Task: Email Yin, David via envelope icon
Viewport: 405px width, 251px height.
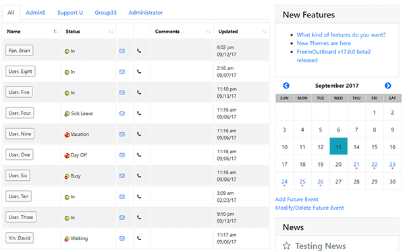Action: pyautogui.click(x=122, y=238)
